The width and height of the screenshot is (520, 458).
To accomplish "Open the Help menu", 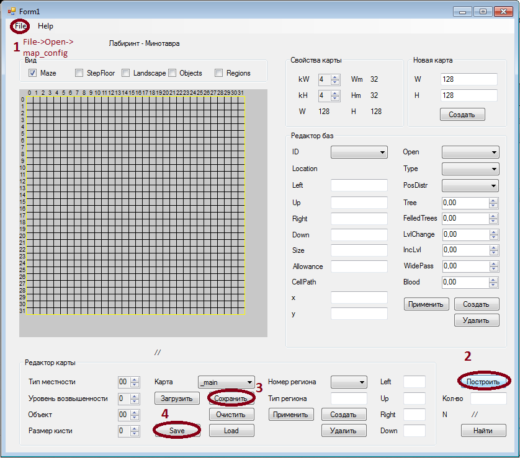I will click(45, 26).
